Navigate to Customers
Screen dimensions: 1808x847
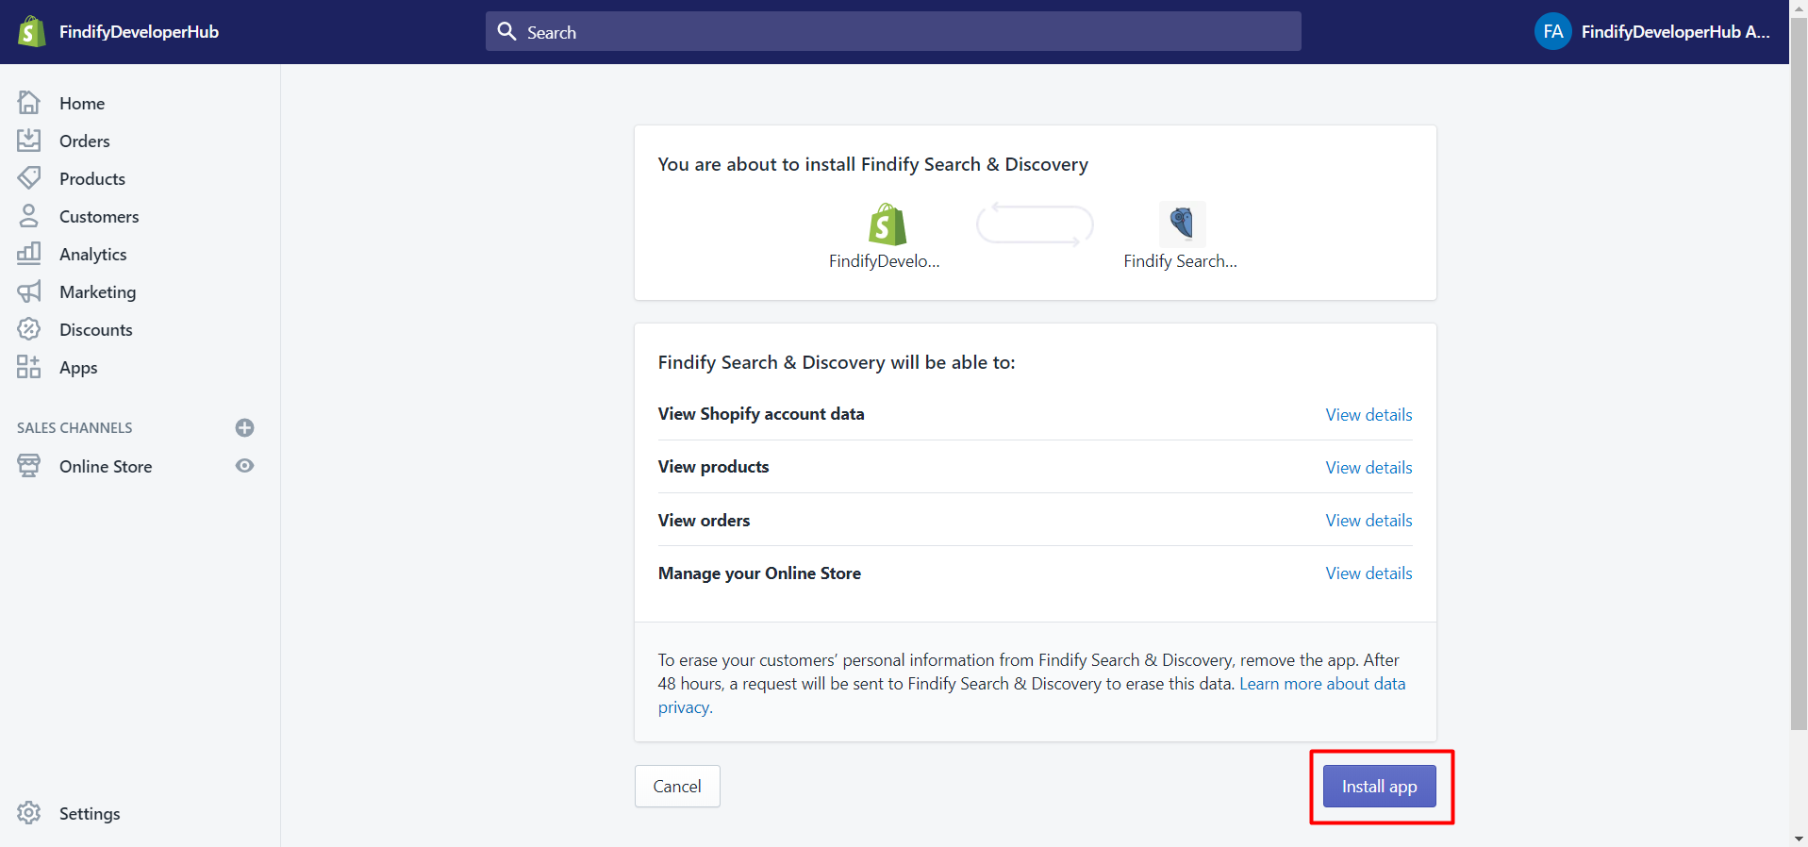pyautogui.click(x=99, y=217)
